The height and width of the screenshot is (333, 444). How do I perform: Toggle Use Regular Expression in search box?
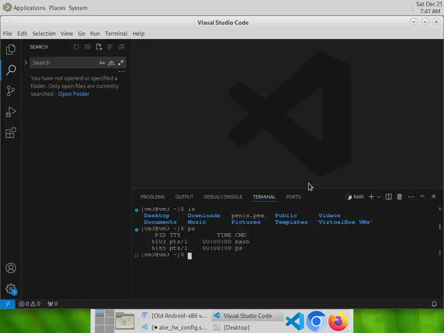[x=121, y=62]
